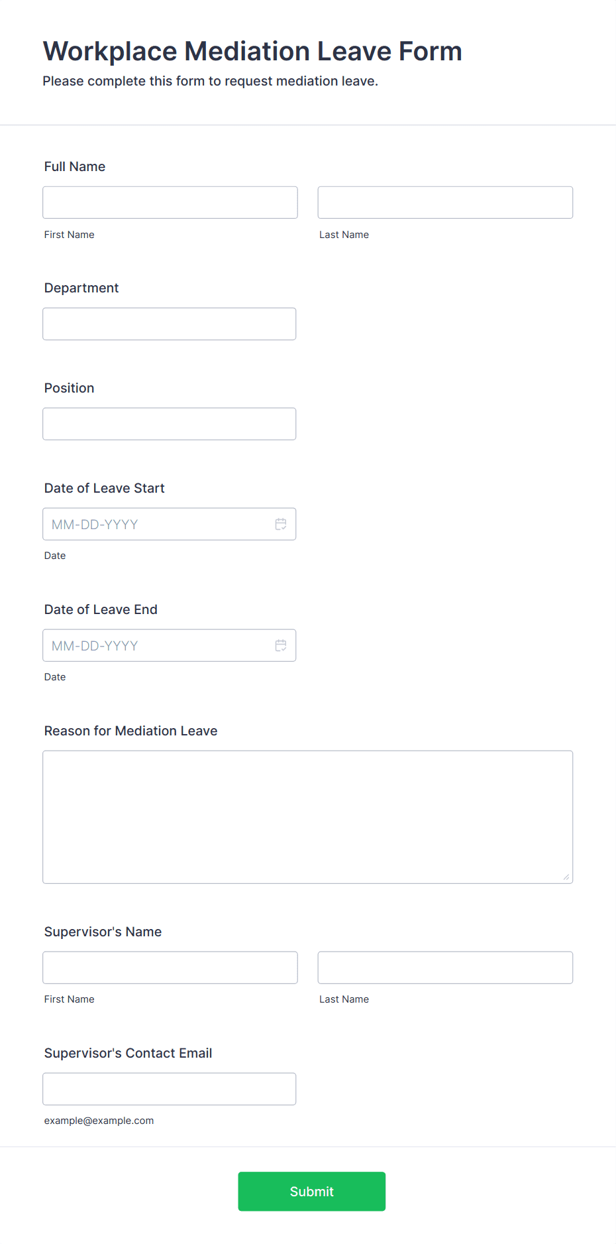Open calendar picker for Date of Leave Start

pos(281,525)
